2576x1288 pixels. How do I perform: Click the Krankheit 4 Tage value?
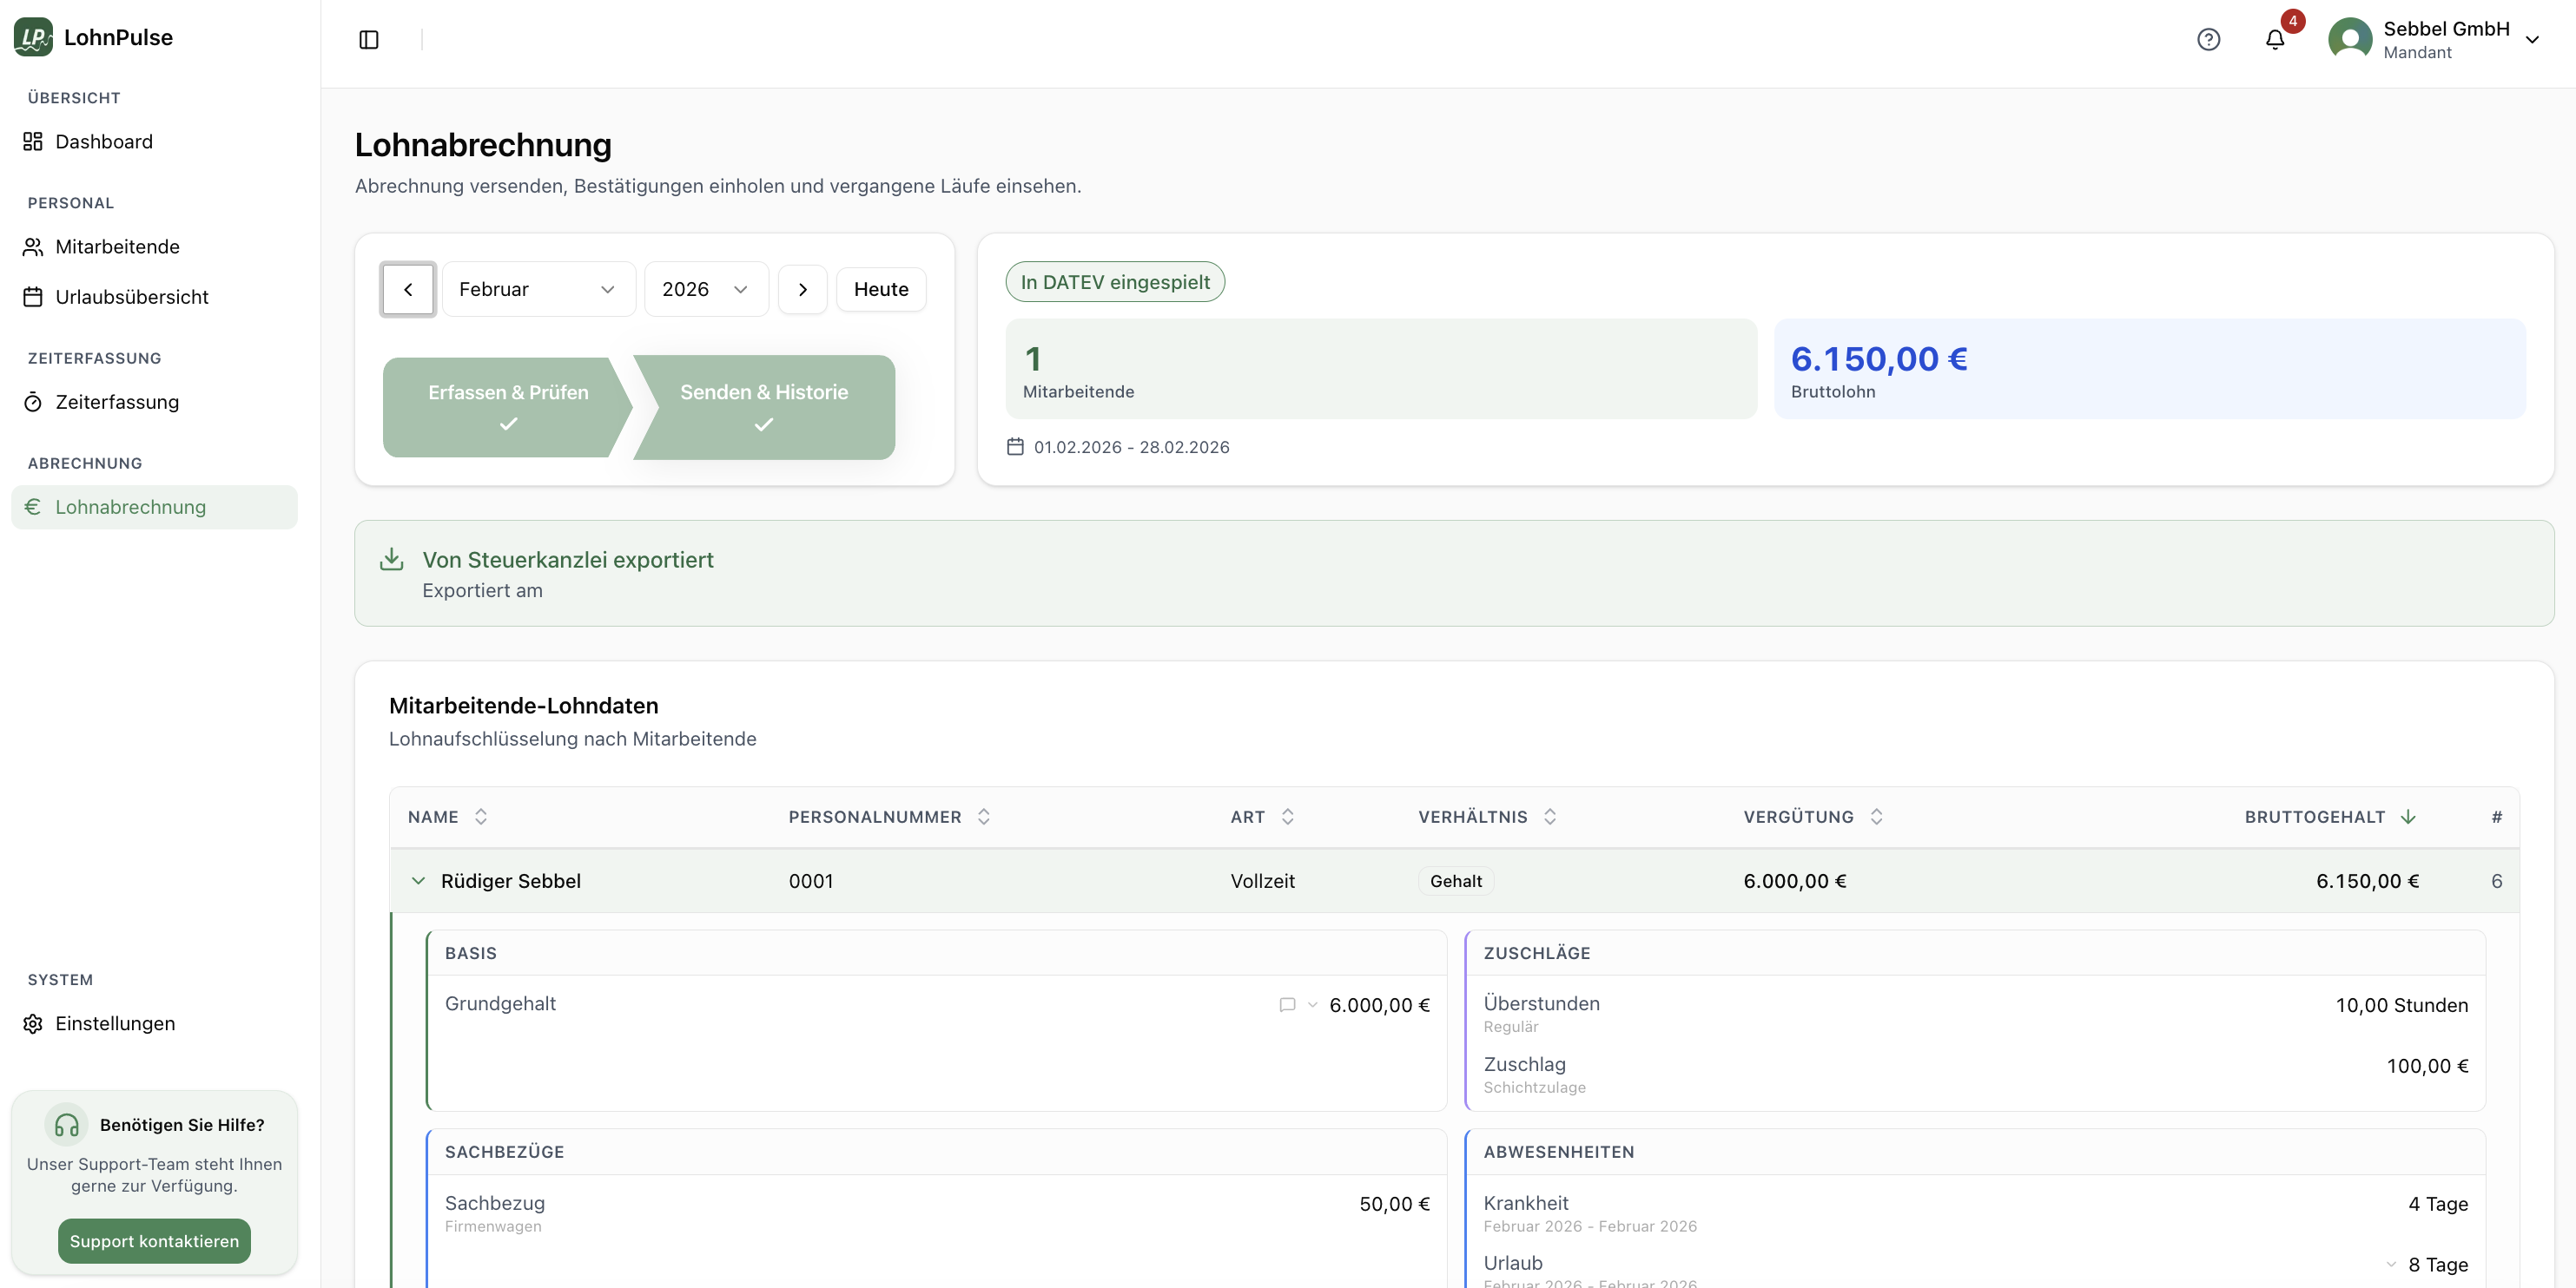(2438, 1204)
